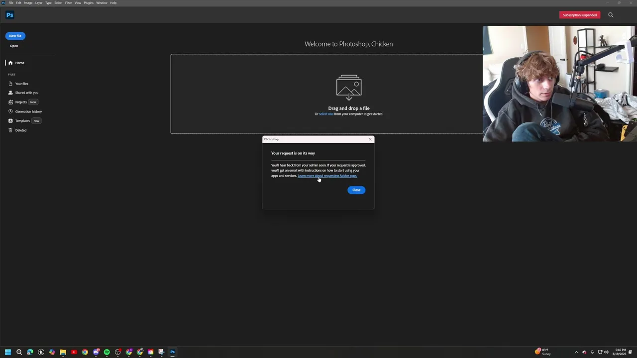This screenshot has width=637, height=358.
Task: Open Discord from the taskbar
Action: (x=96, y=352)
